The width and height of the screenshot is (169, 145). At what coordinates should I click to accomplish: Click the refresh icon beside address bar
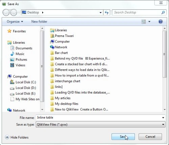point(106,12)
